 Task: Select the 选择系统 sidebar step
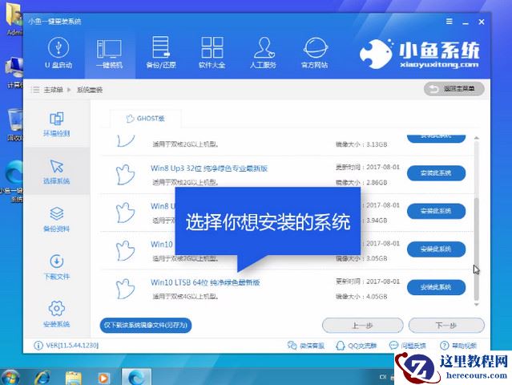coord(57,172)
